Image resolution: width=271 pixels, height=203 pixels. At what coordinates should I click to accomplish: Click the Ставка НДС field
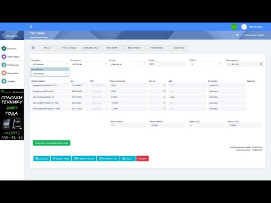tap(206, 125)
